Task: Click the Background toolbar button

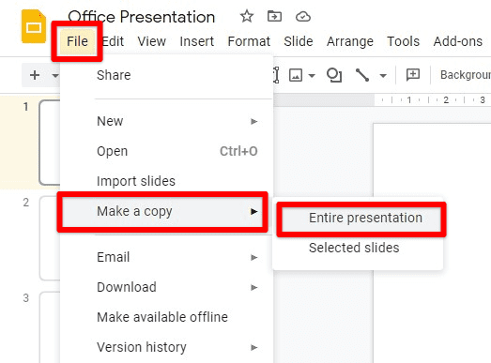Action: pos(466,75)
